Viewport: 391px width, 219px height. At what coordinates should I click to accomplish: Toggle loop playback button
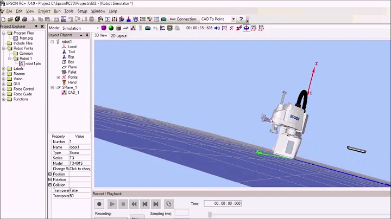(x=169, y=204)
